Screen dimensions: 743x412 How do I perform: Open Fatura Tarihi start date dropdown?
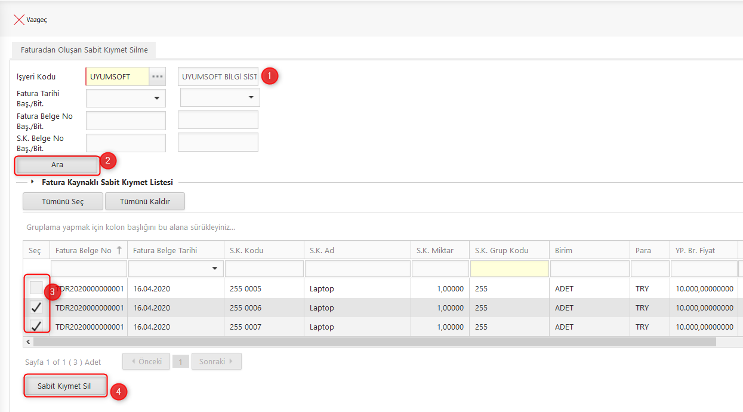[x=157, y=98]
